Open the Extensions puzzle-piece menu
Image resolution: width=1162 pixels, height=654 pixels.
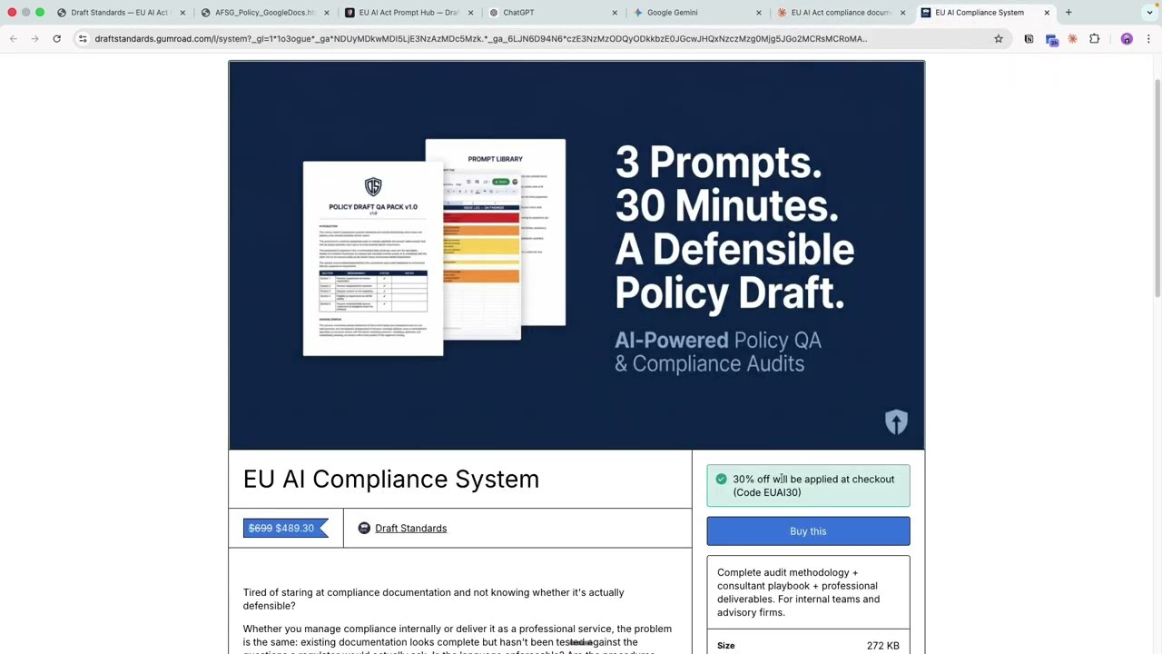[1094, 39]
